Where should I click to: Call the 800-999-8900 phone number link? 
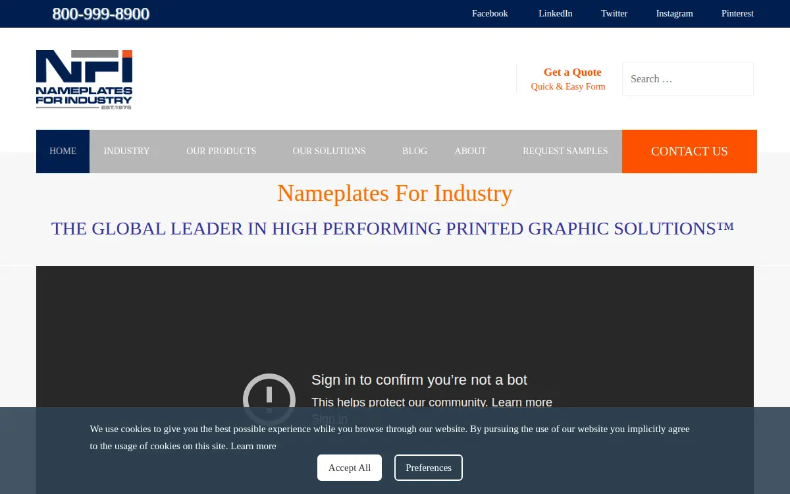[x=101, y=14]
